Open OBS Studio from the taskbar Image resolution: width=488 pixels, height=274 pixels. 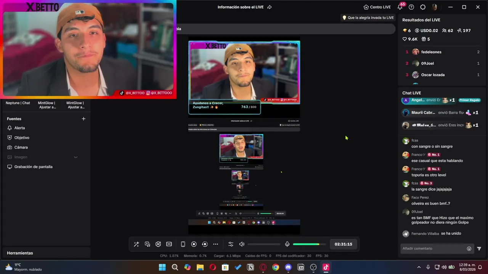313,267
